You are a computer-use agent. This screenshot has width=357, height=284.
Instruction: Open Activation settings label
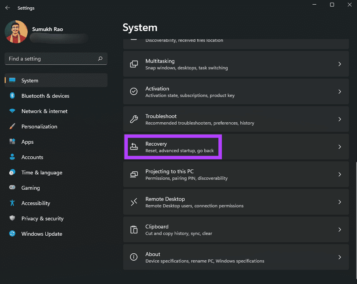pos(157,89)
